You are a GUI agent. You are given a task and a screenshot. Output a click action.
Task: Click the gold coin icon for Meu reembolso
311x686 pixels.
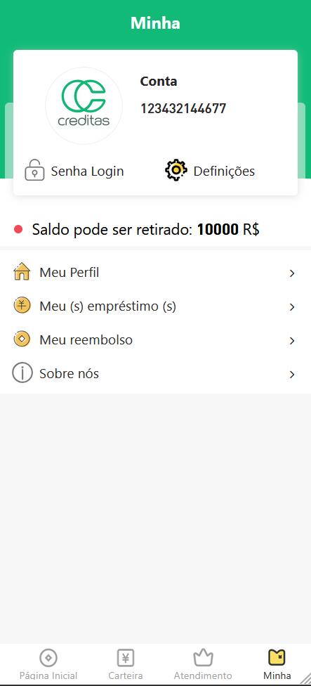pyautogui.click(x=22, y=339)
